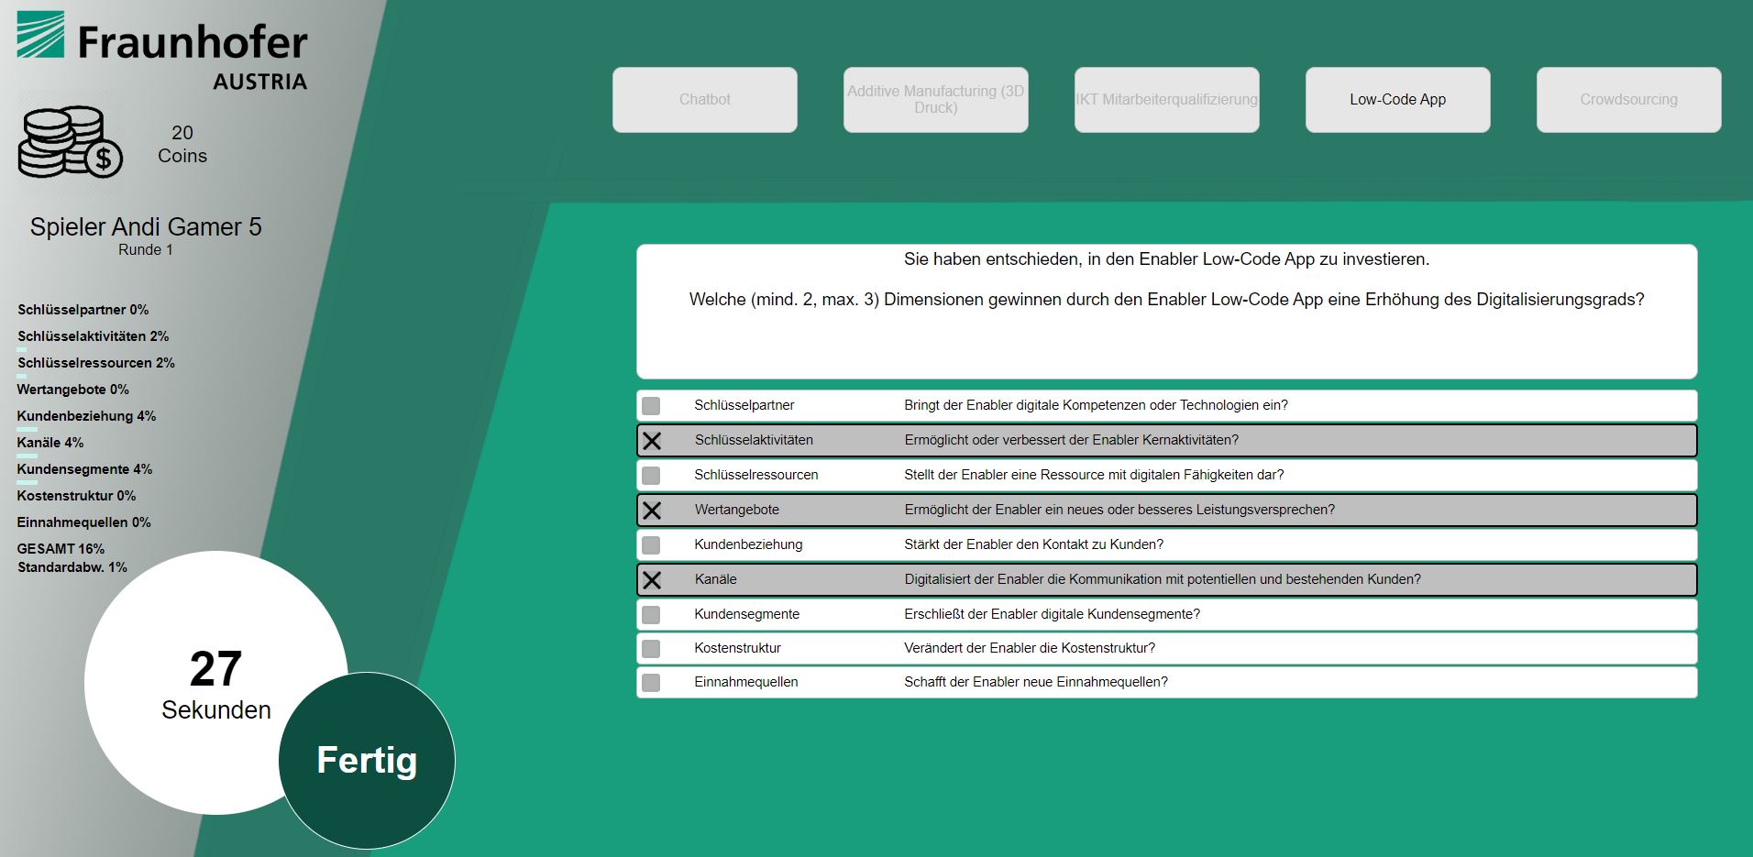Click question 'Stellt der Enabler eine Ressource'

pyautogui.click(x=1094, y=475)
